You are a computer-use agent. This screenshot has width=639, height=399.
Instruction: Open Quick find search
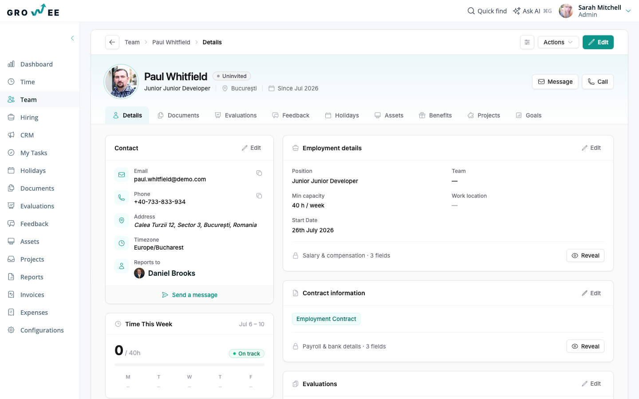pos(487,11)
